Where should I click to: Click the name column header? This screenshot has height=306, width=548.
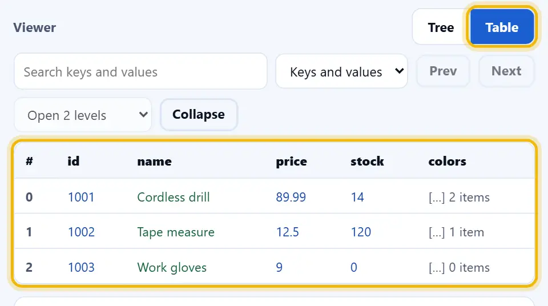coord(155,161)
